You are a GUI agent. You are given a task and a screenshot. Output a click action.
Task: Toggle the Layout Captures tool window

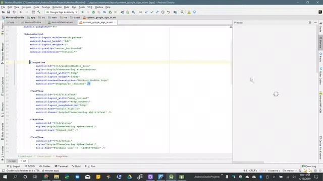[3, 86]
